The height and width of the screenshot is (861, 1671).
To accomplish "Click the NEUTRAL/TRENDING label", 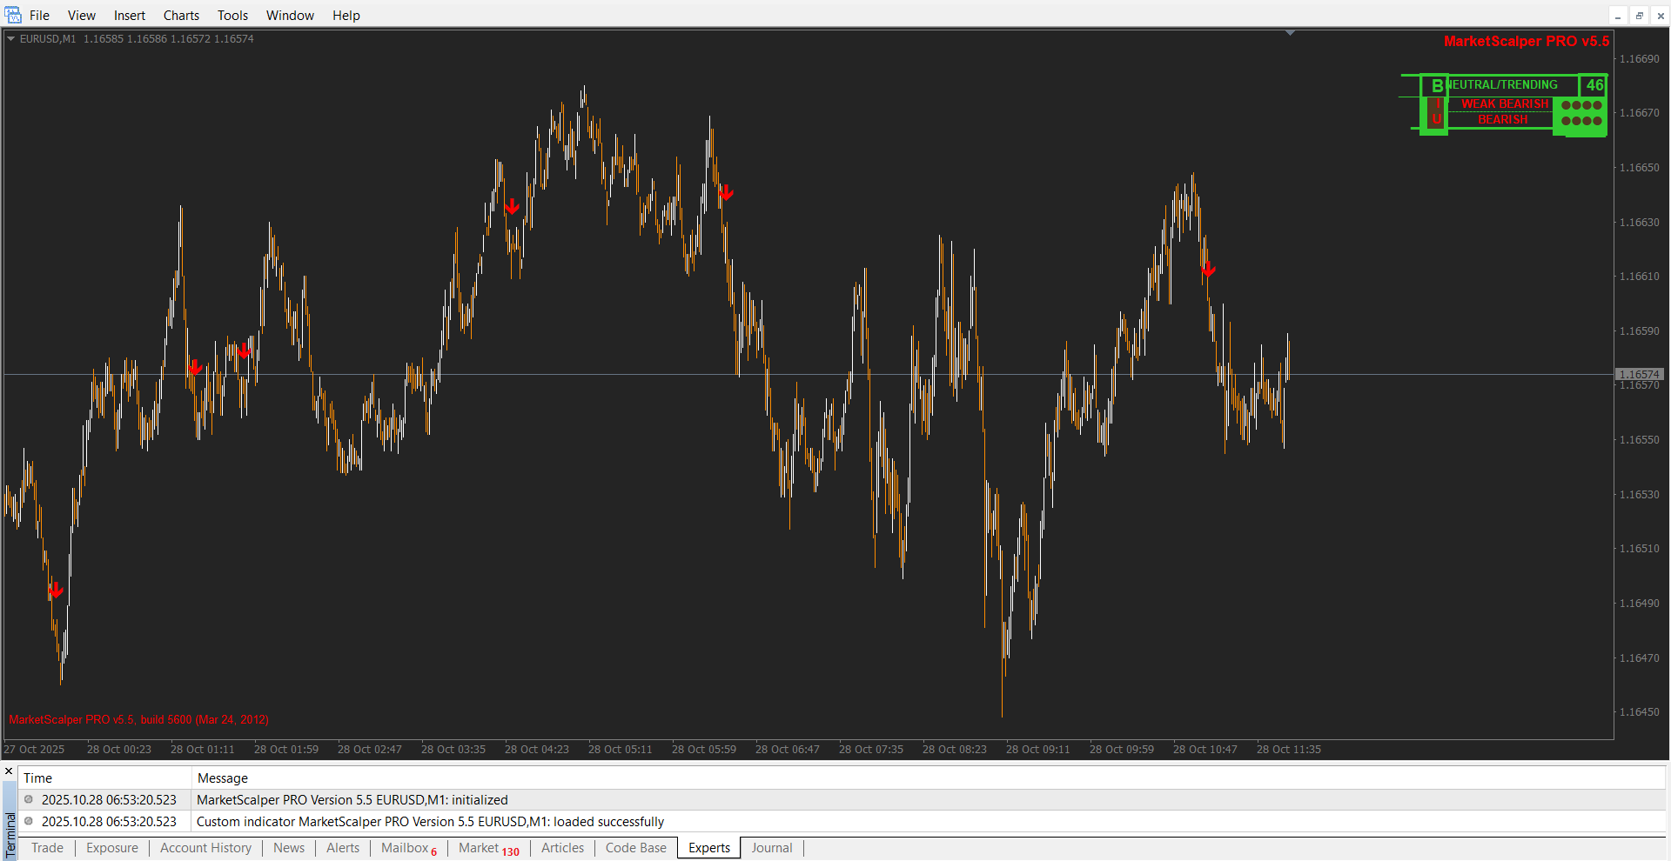I will pyautogui.click(x=1503, y=84).
